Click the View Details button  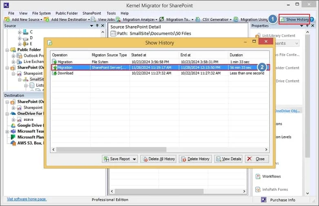(x=228, y=159)
